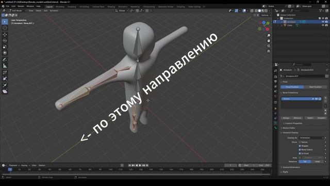The height and width of the screenshot is (186, 330).
Task: Open the Armature menu in viewport header
Action: [x=54, y=10]
